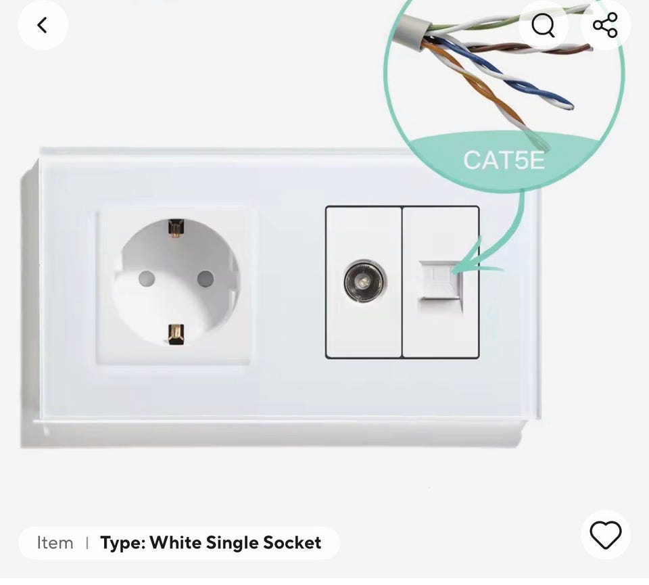The image size is (649, 585).
Task: Tap the share icon
Action: [x=605, y=25]
